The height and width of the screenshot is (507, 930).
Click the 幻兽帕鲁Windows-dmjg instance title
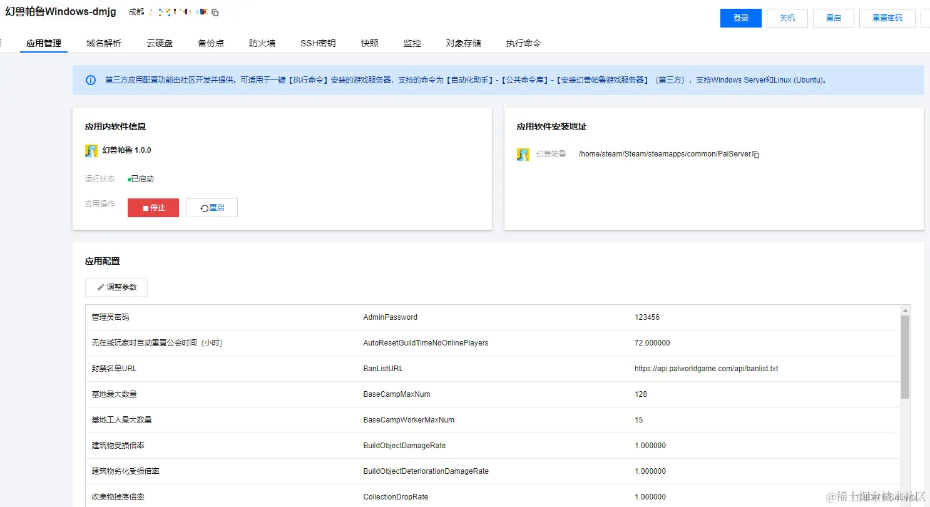pos(61,12)
